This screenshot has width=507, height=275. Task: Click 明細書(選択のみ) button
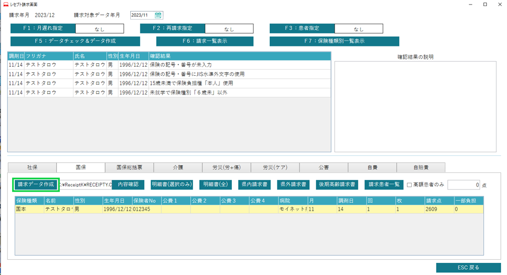coord(172,185)
